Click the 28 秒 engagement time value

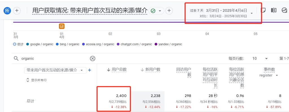tap(213, 96)
